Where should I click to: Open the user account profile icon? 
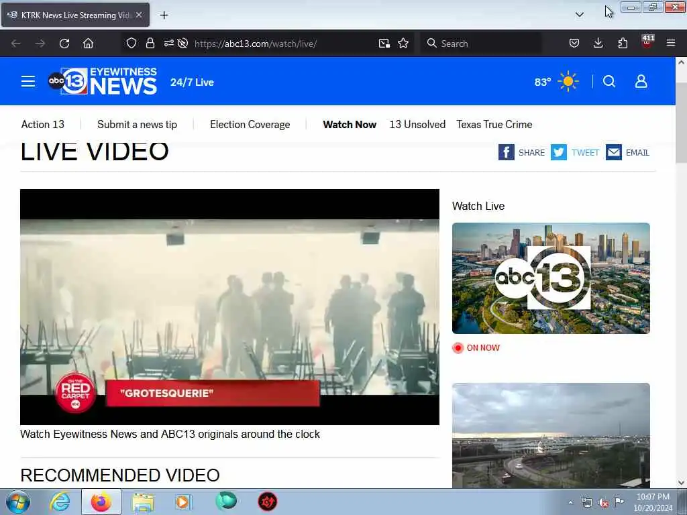(641, 81)
